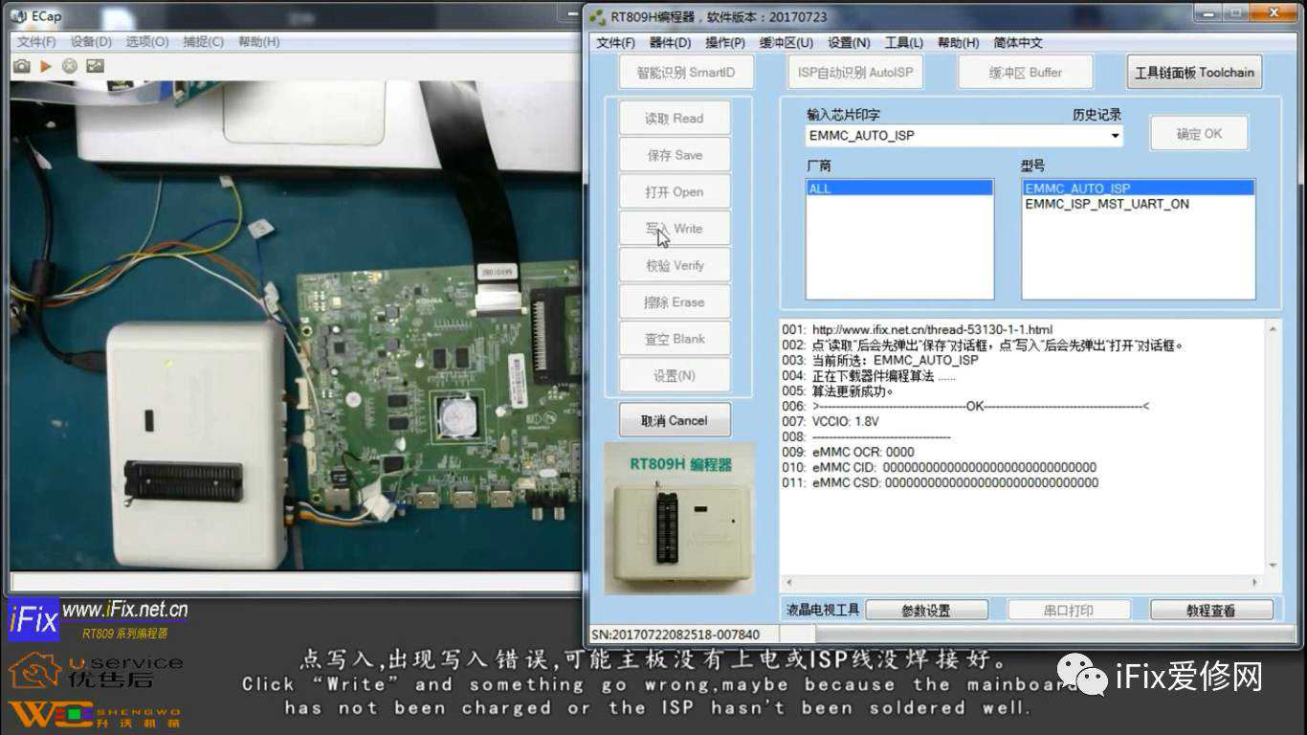1307x735 pixels.
Task: Click the 参数设置 button
Action: point(925,610)
